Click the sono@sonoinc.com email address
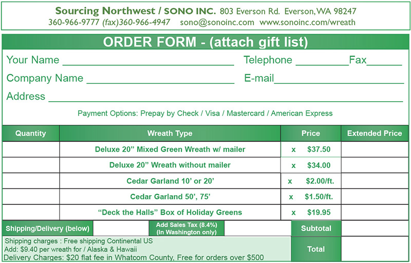 pos(217,22)
